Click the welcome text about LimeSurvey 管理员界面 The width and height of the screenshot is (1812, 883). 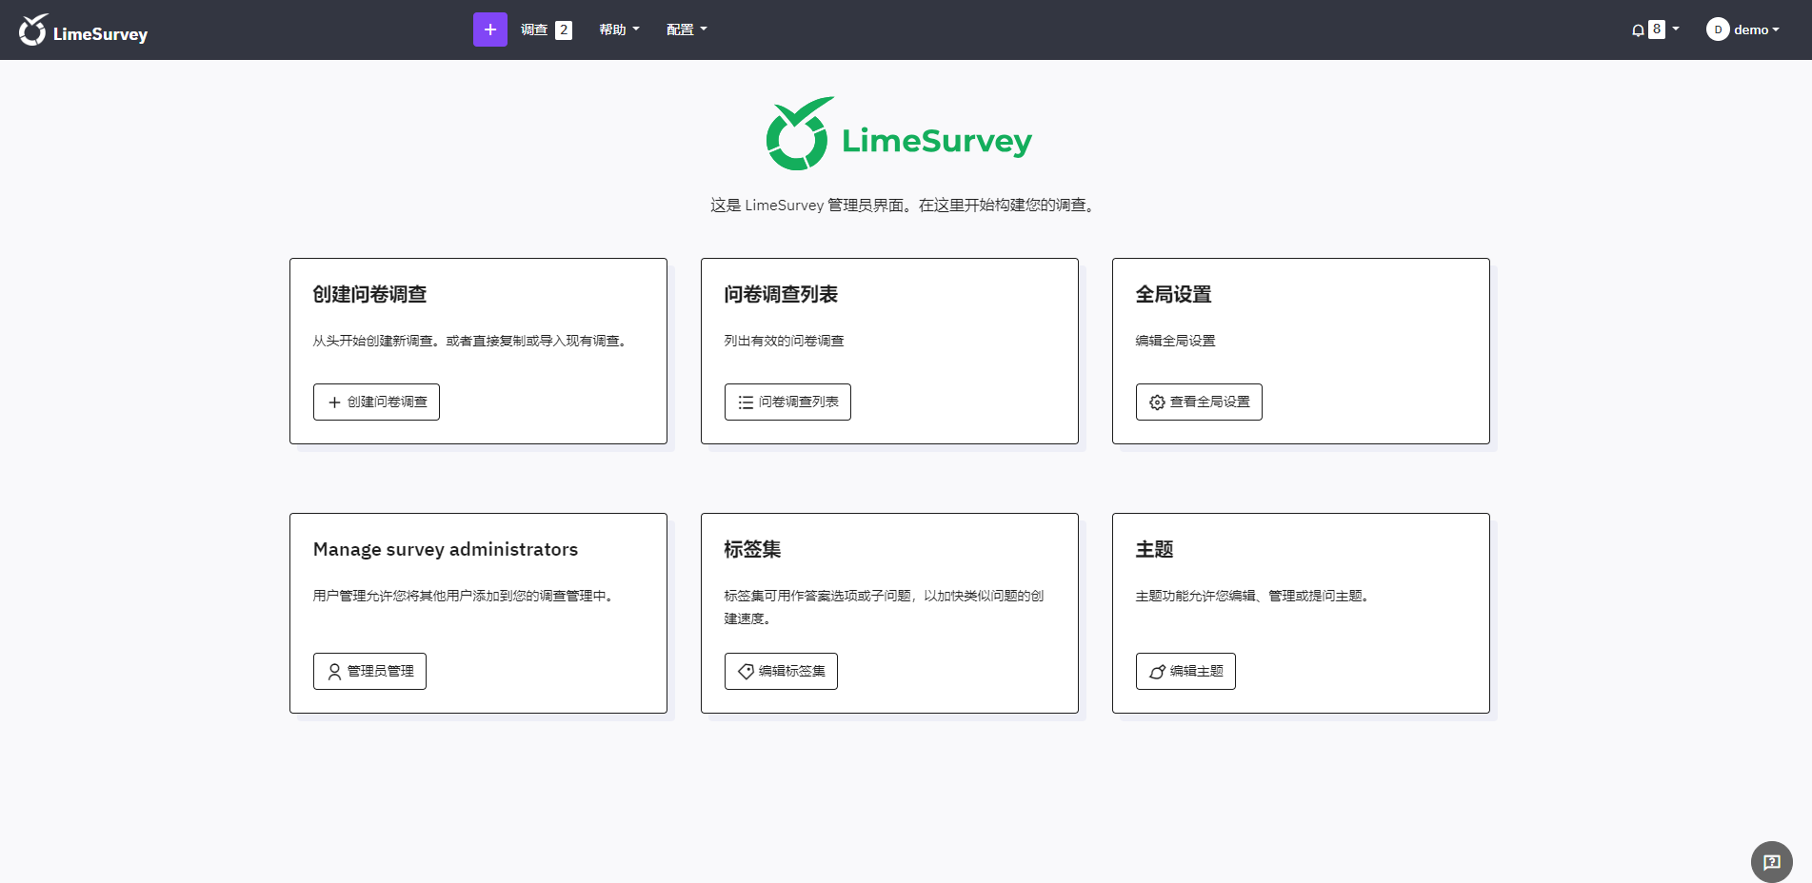[905, 205]
